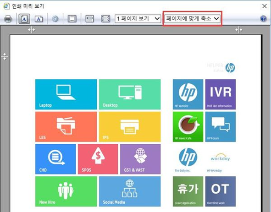271x212 pixels.
Task: Click the HP logo at page header
Action: click(x=230, y=67)
